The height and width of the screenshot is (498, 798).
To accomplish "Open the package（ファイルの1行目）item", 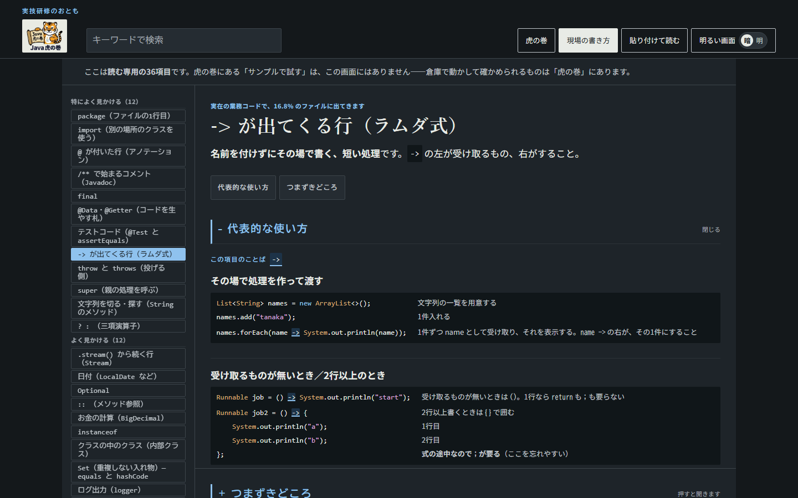I will tap(128, 116).
